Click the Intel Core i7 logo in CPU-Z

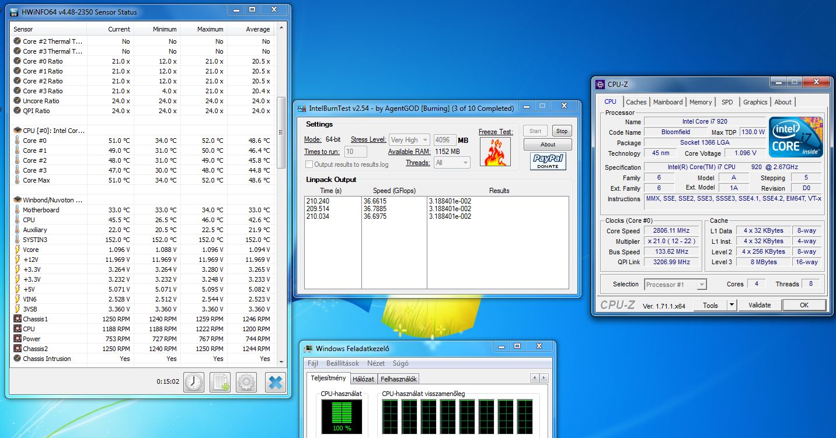click(796, 136)
